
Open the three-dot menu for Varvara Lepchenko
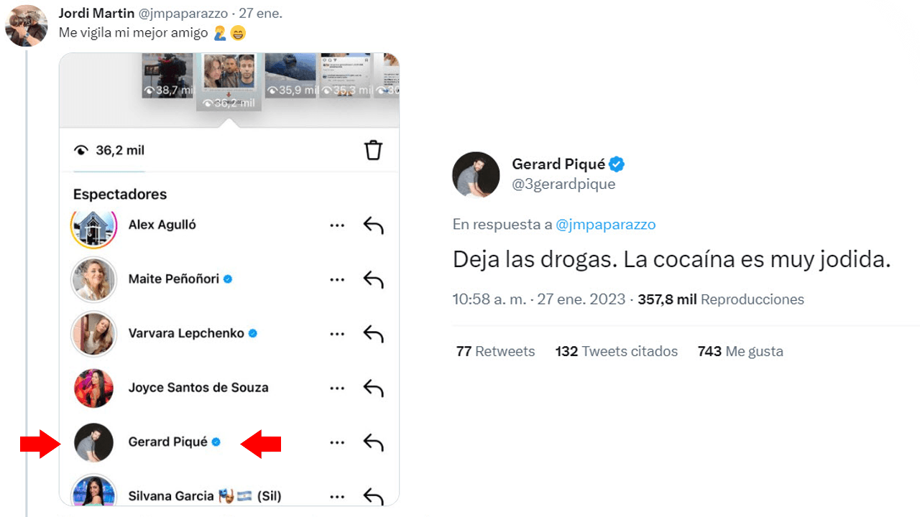pyautogui.click(x=337, y=333)
